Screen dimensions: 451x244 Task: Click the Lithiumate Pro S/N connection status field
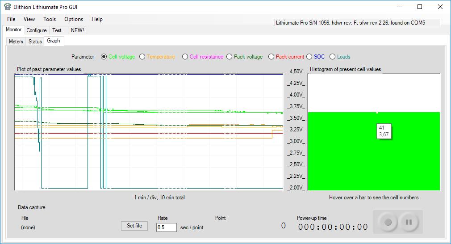[358, 23]
